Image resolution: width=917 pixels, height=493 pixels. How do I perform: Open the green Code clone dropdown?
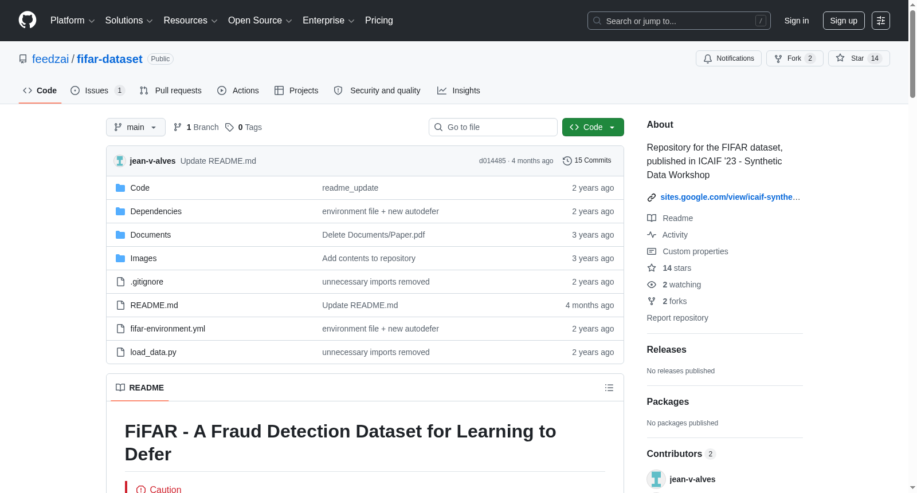593,127
